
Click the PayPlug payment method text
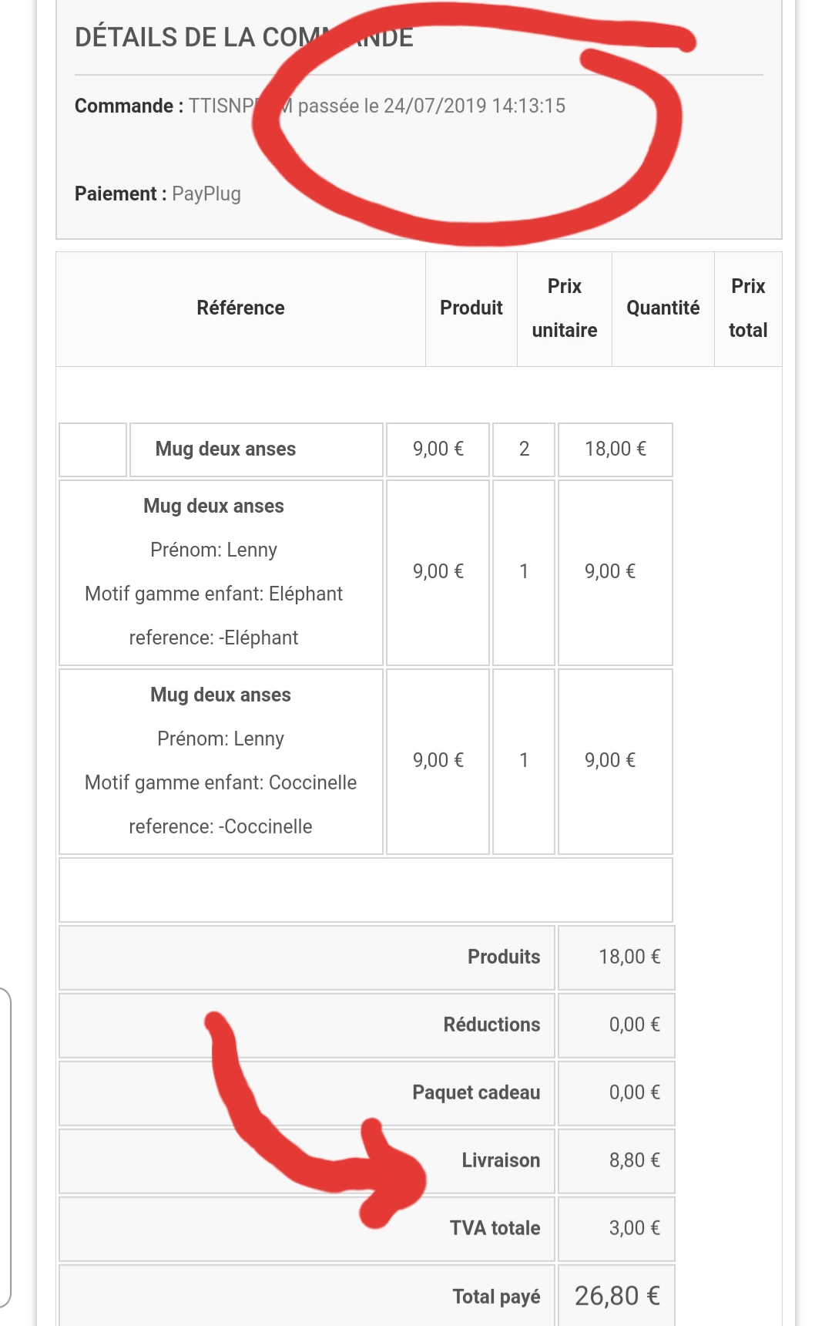click(206, 194)
